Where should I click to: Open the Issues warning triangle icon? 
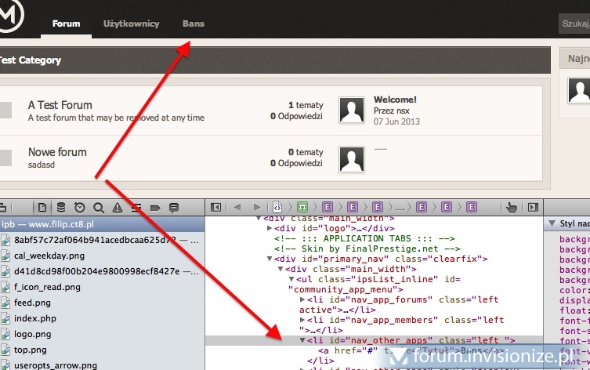pyautogui.click(x=118, y=208)
